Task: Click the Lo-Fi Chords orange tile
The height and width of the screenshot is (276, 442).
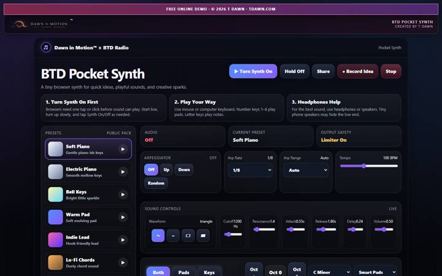Action: (55, 263)
